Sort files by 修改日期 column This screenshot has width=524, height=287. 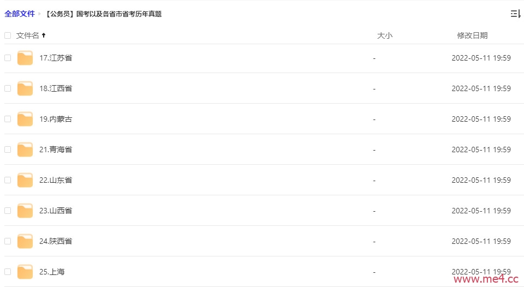click(472, 35)
